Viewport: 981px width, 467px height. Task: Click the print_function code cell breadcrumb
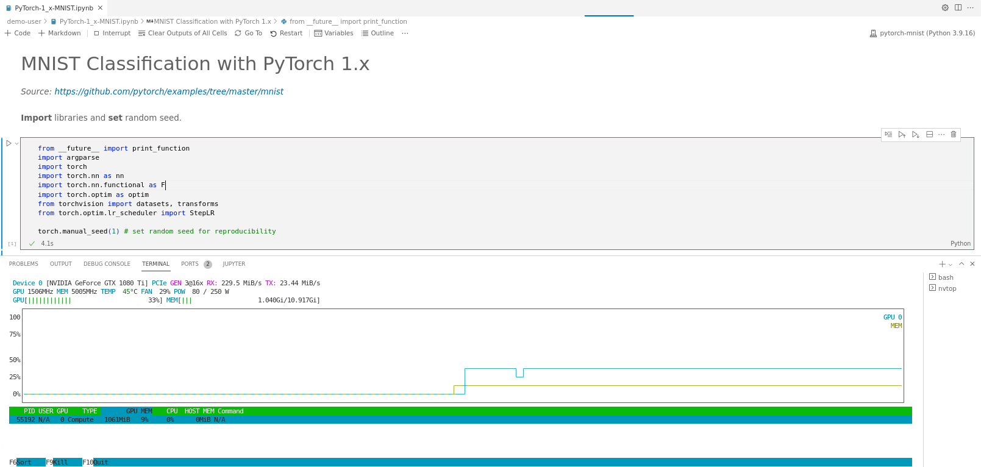click(x=344, y=21)
